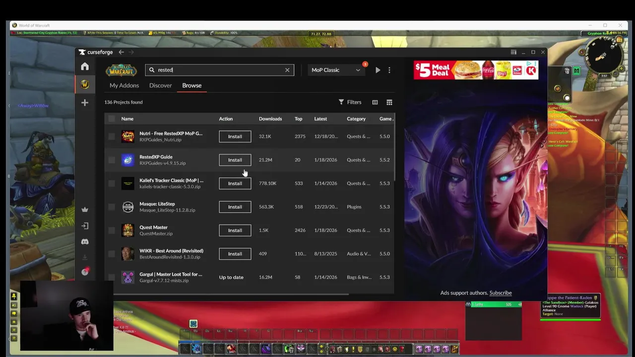This screenshot has height=357, width=635.
Task: Tick the checkbox for Nutri - Free RestedXP
Action: [111, 136]
